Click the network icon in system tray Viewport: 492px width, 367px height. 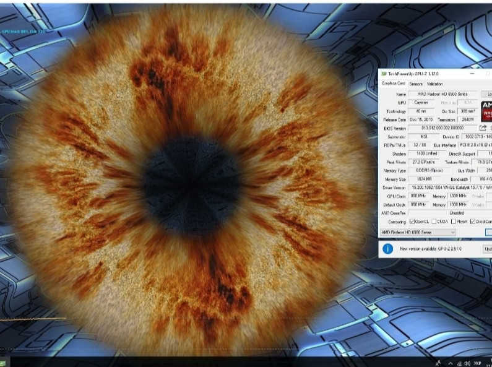pyautogui.click(x=459, y=363)
